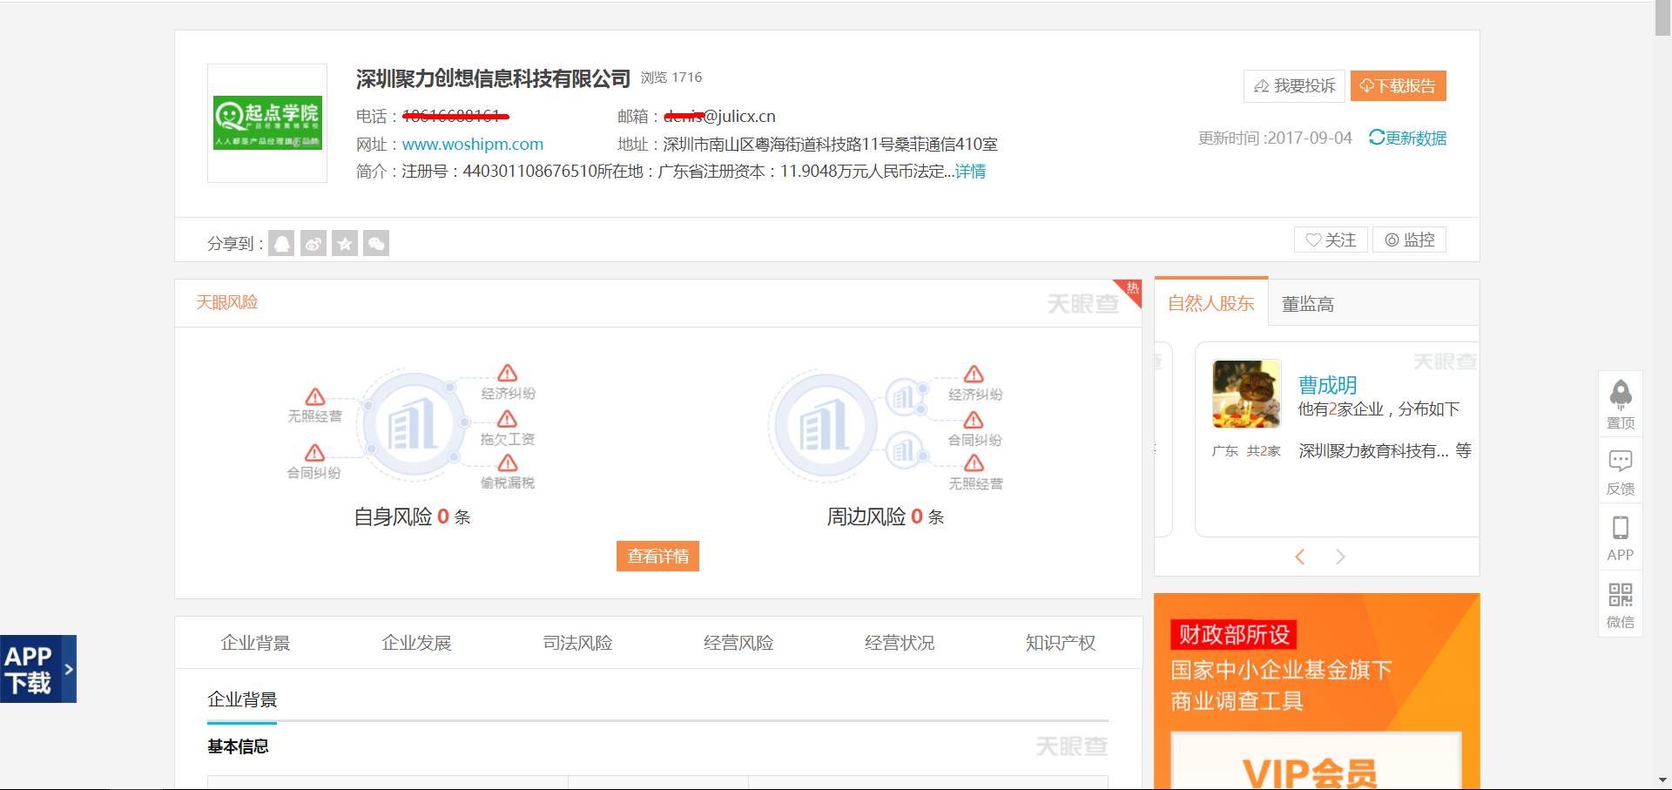The height and width of the screenshot is (790, 1672).
Task: Click the scrollbar down arrow
Action: point(1663,780)
